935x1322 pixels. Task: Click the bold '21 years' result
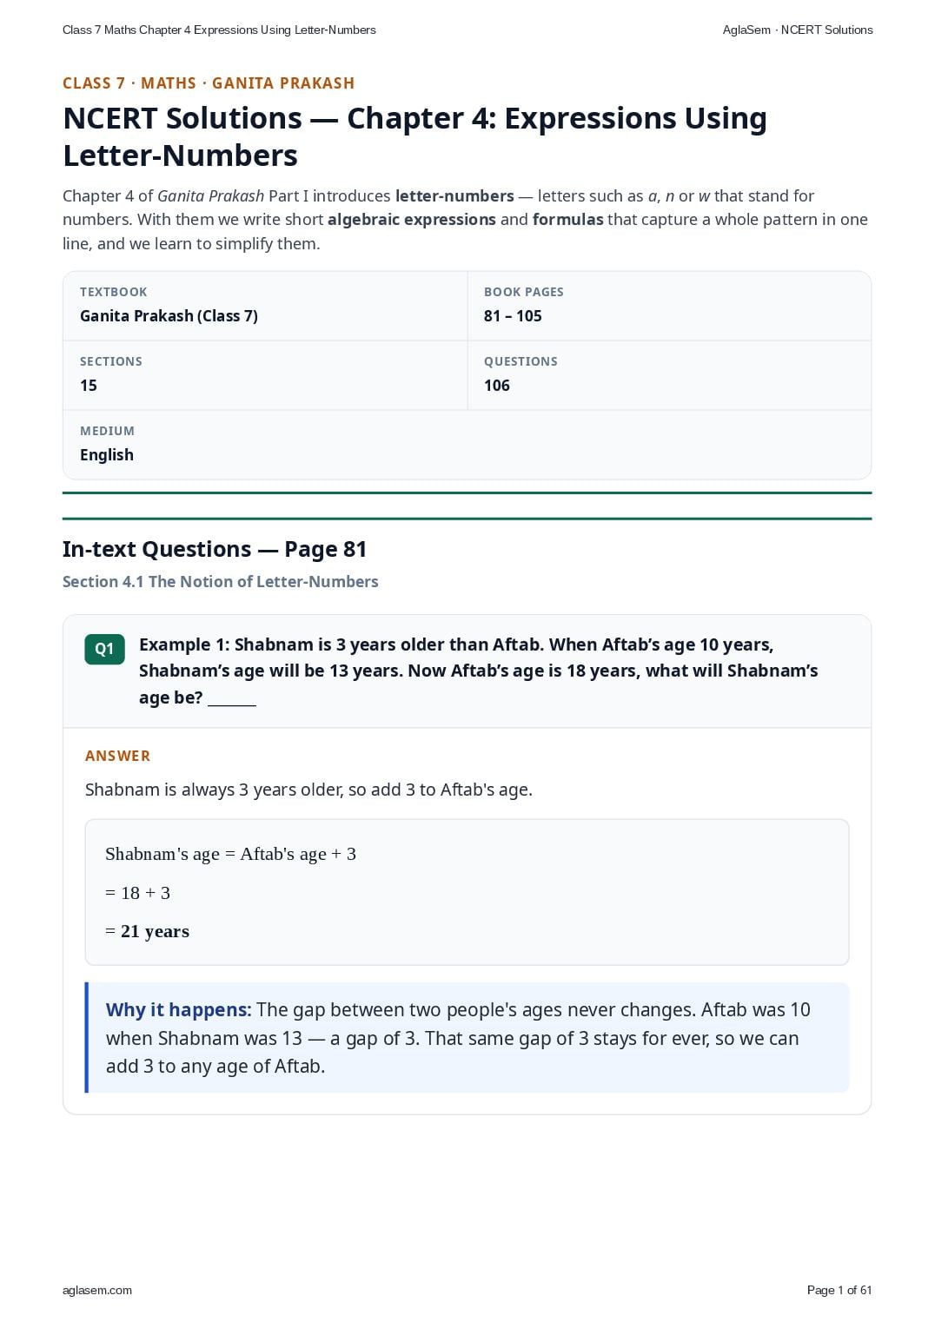point(155,931)
